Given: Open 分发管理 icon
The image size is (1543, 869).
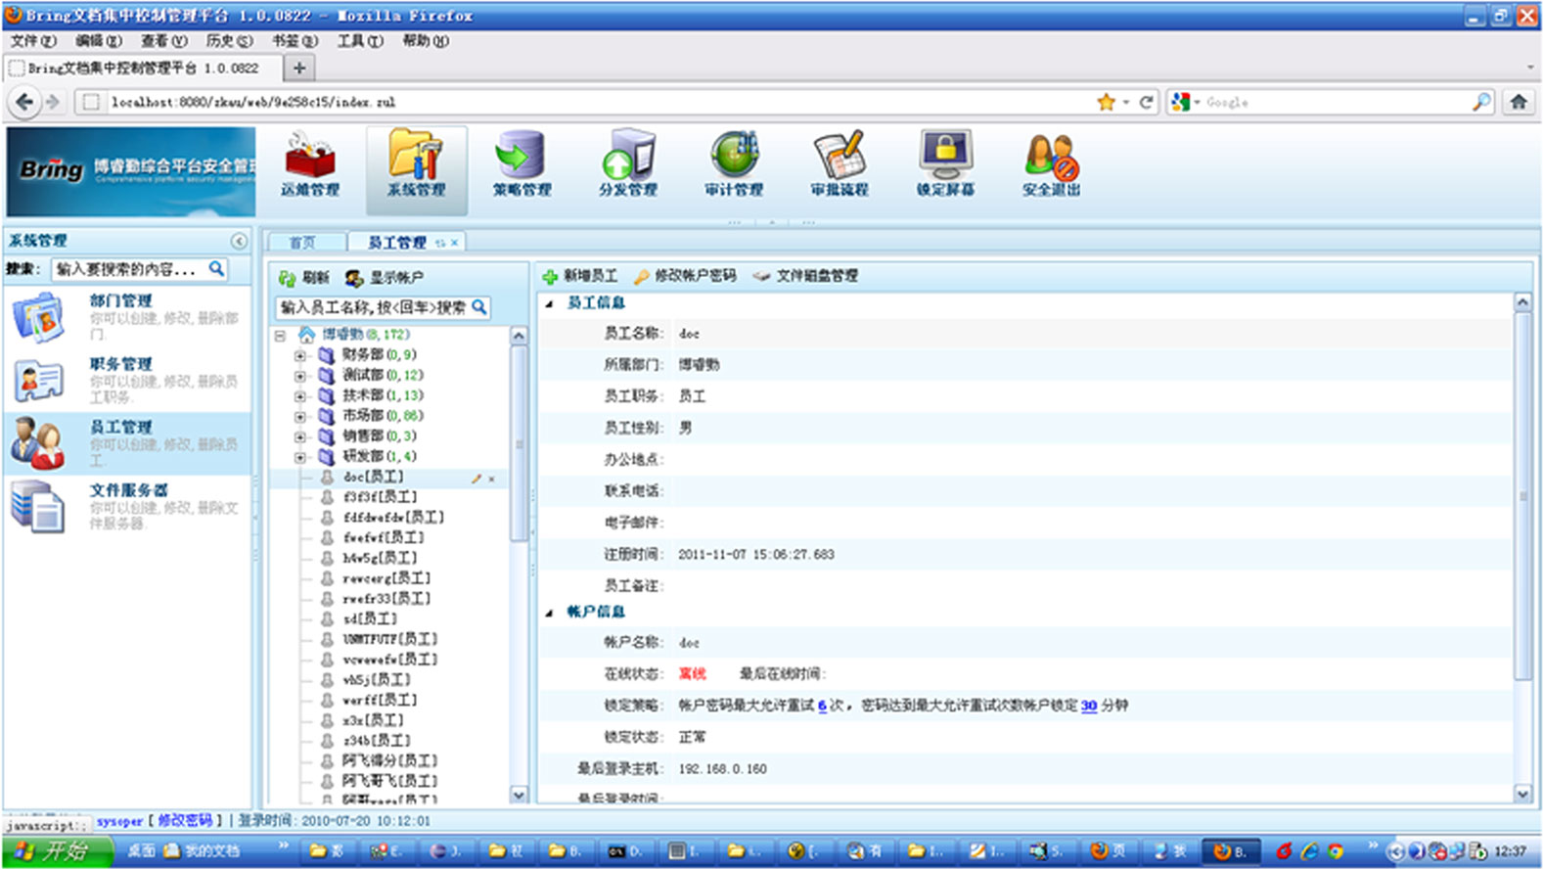Looking at the screenshot, I should [627, 165].
